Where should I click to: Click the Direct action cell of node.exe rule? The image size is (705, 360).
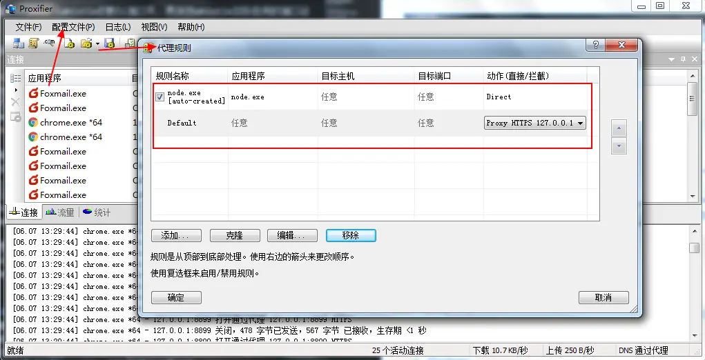(499, 97)
